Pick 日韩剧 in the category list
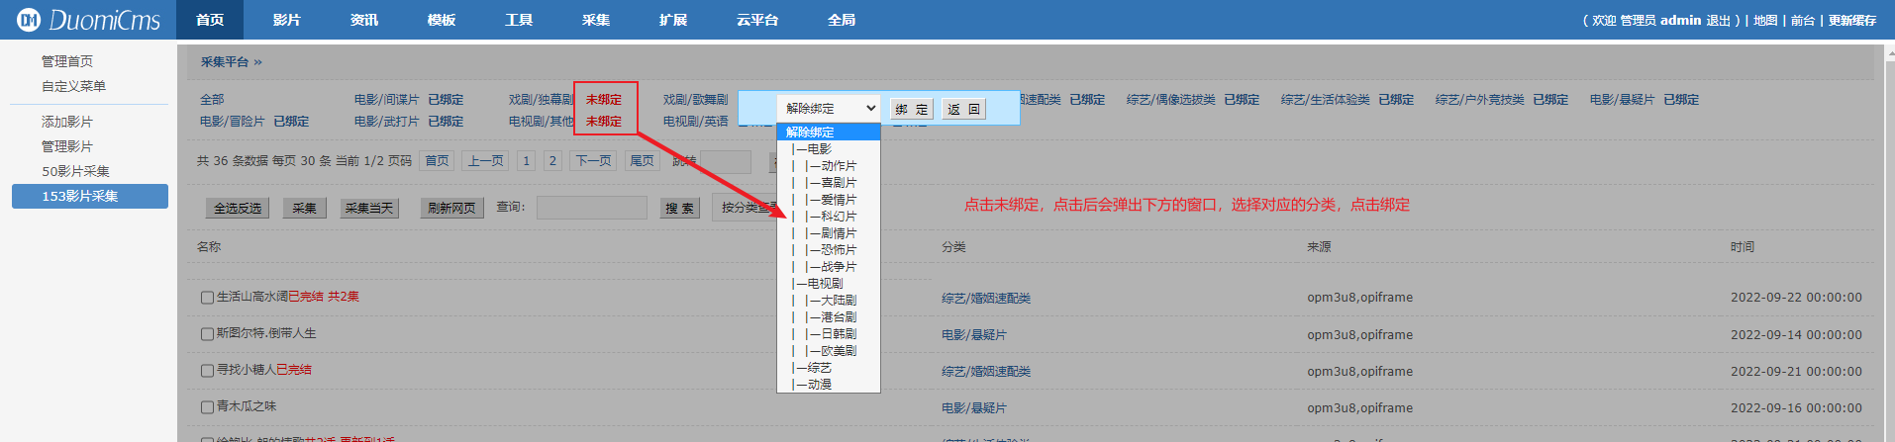The width and height of the screenshot is (1895, 442). point(838,334)
